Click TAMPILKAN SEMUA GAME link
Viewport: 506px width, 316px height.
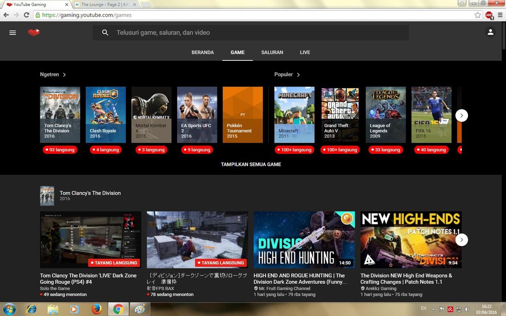[x=251, y=164]
